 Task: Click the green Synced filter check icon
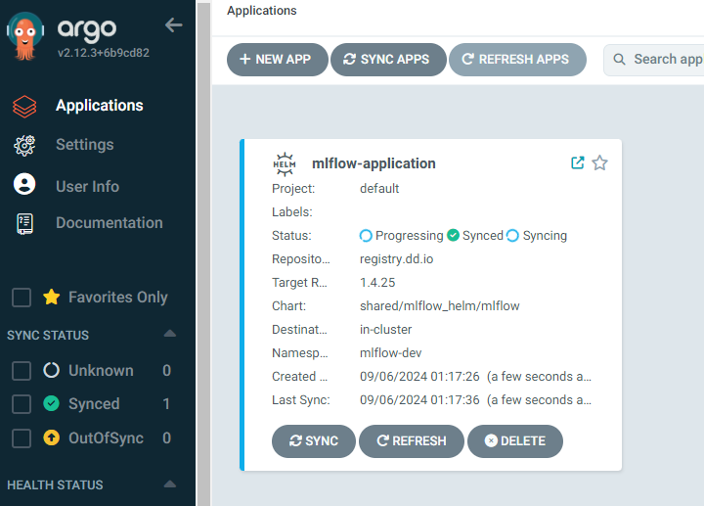coord(51,403)
